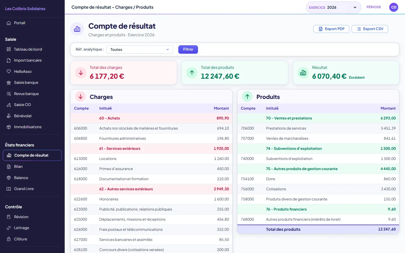
Task: Select the 70 – Ventes et prestations row
Action: [318, 118]
